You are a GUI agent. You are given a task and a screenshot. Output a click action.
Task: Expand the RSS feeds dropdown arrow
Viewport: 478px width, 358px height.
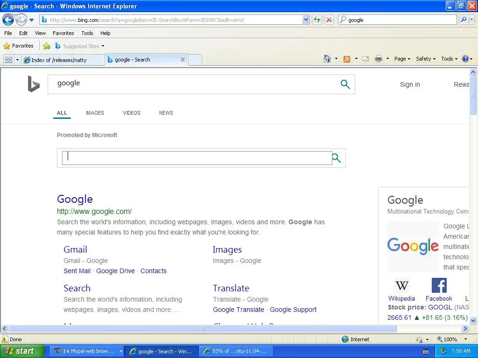(x=356, y=59)
